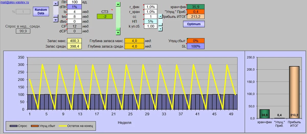Click down arrow of gray scrollbar beside dtиз

pos(56,19)
